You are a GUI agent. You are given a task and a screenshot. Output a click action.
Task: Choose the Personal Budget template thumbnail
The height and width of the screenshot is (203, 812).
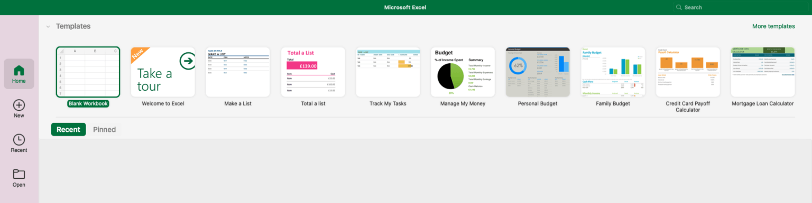(538, 72)
